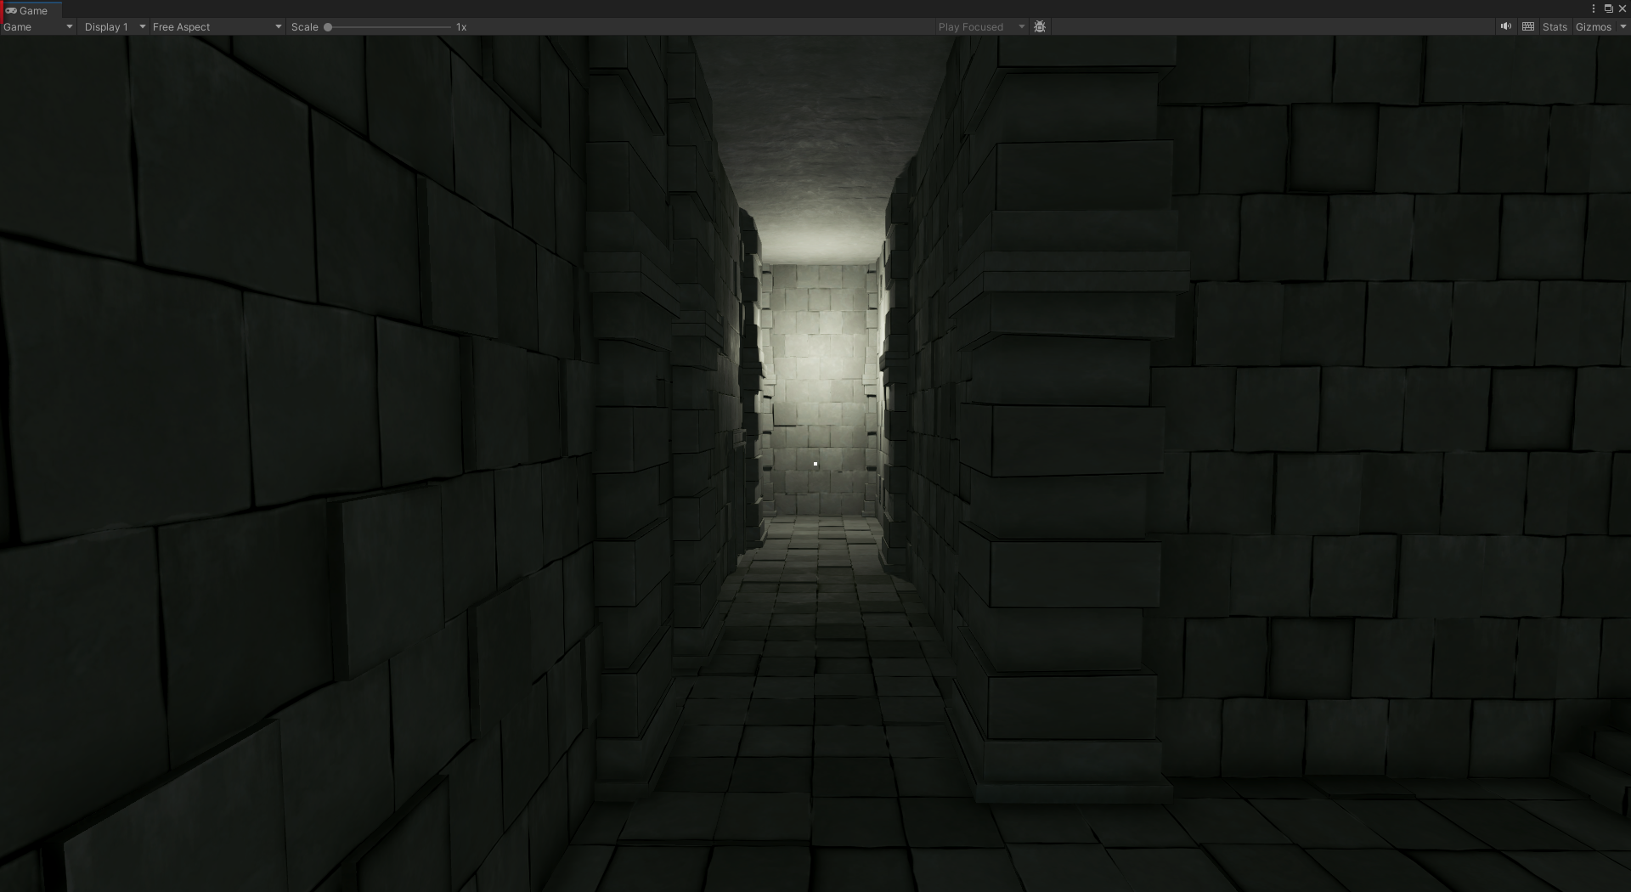The height and width of the screenshot is (892, 1631).
Task: Click the Scale slider handle
Action: [x=328, y=27]
